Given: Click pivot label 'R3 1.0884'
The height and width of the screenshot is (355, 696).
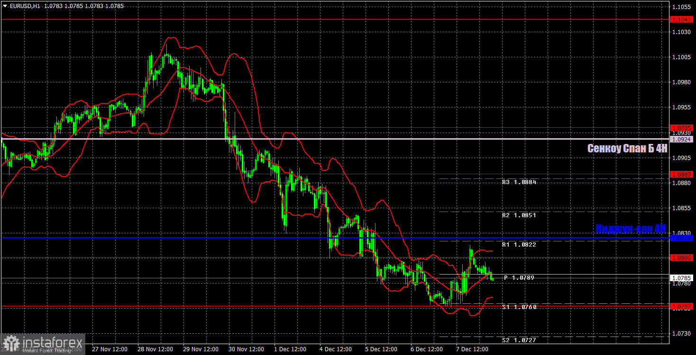Looking at the screenshot, I should pos(520,182).
